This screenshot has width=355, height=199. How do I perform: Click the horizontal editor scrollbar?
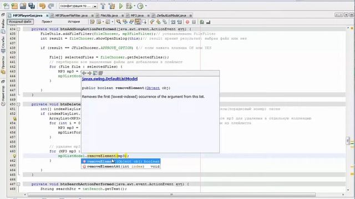pyautogui.click(x=171, y=195)
